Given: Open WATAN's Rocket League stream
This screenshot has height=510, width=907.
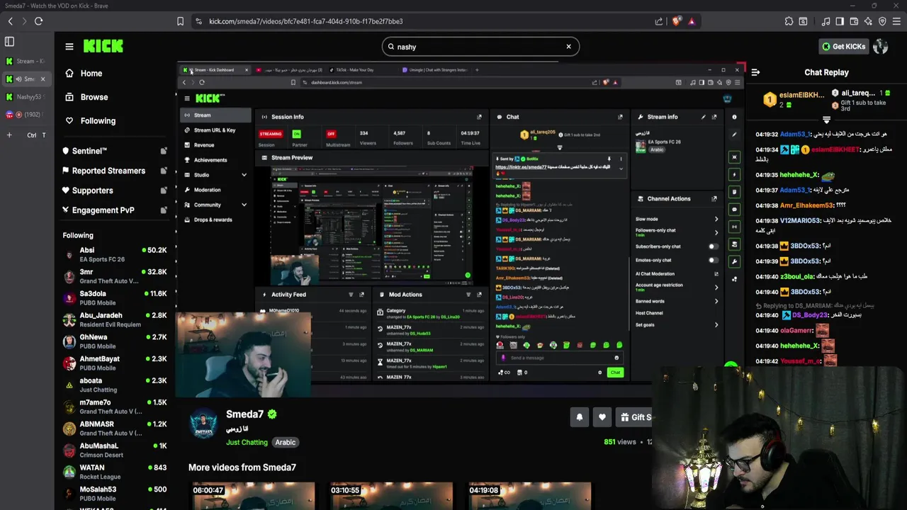Looking at the screenshot, I should (115, 472).
